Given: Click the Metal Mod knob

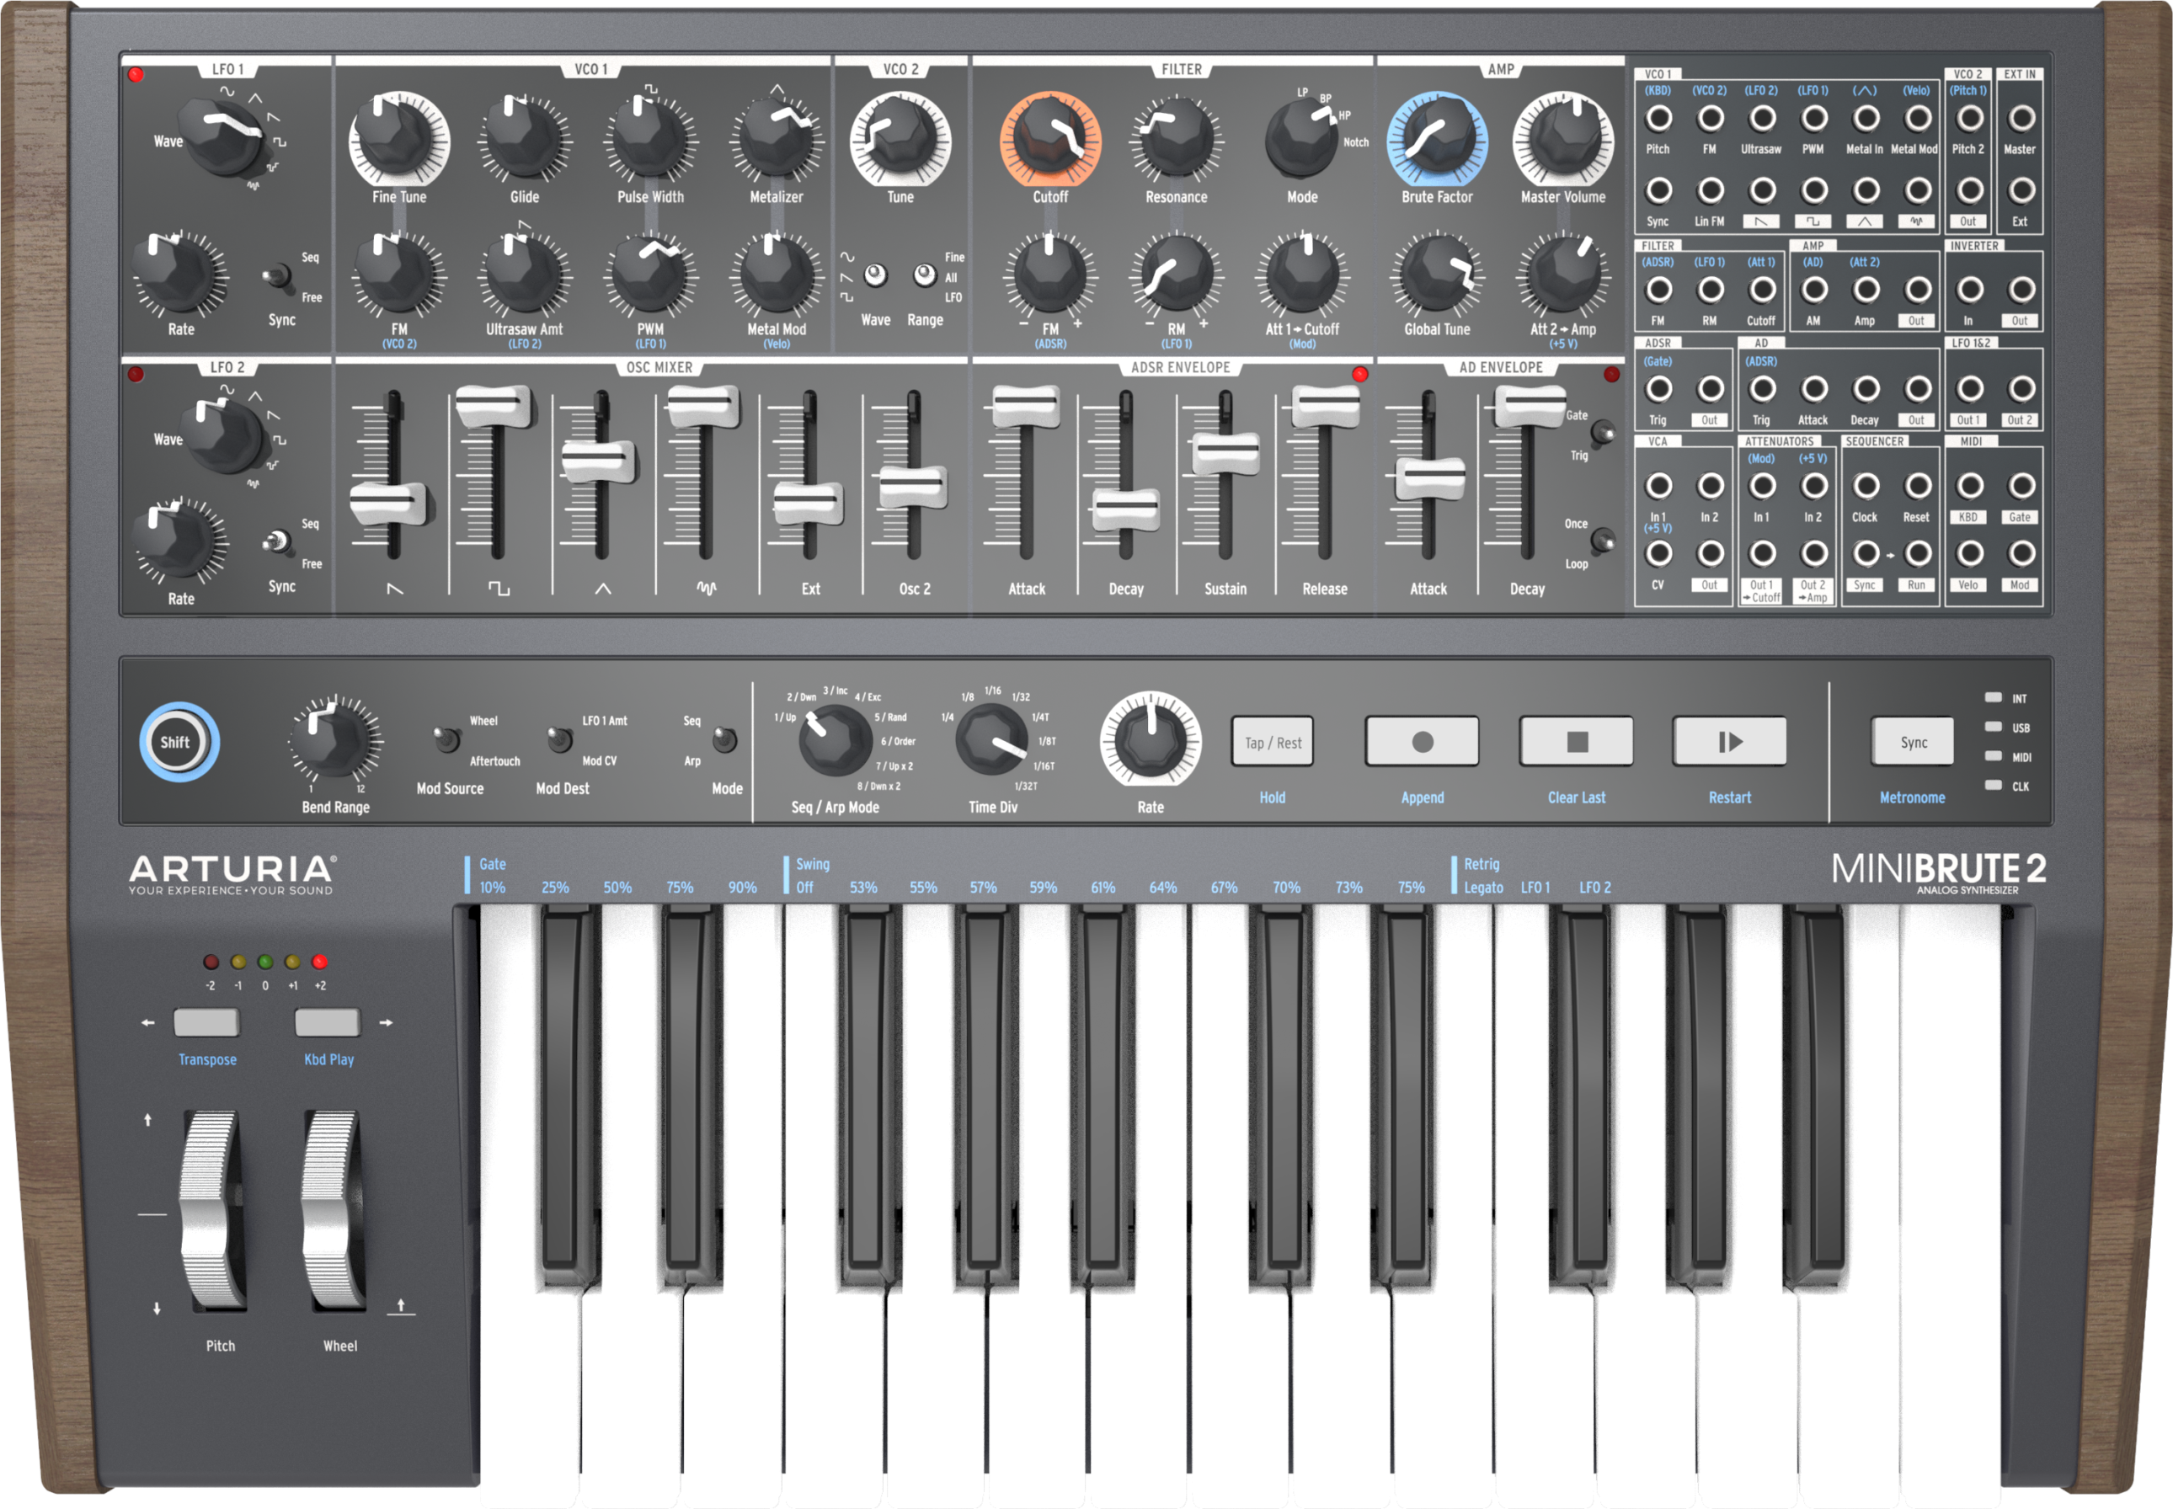Looking at the screenshot, I should tap(777, 275).
